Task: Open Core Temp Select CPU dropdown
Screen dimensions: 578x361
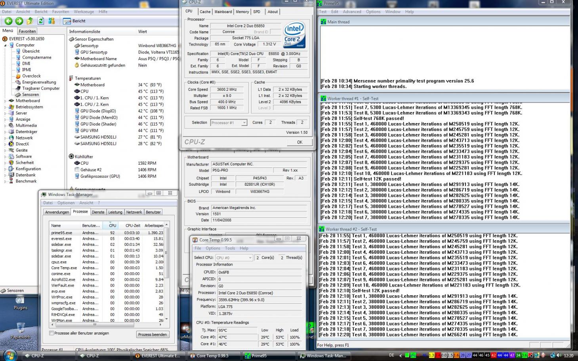Action: pyautogui.click(x=234, y=258)
